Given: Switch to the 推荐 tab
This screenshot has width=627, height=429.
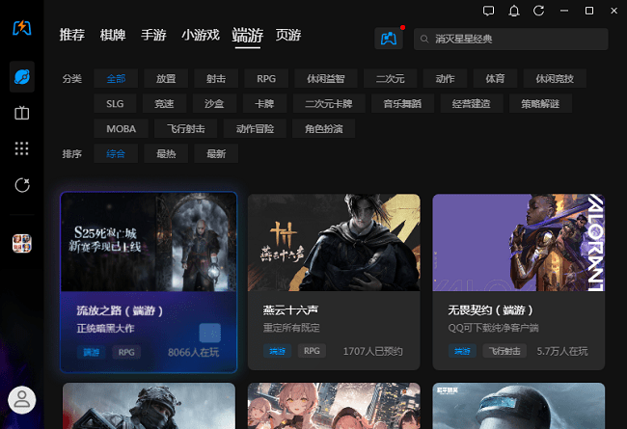Looking at the screenshot, I should click(x=72, y=36).
